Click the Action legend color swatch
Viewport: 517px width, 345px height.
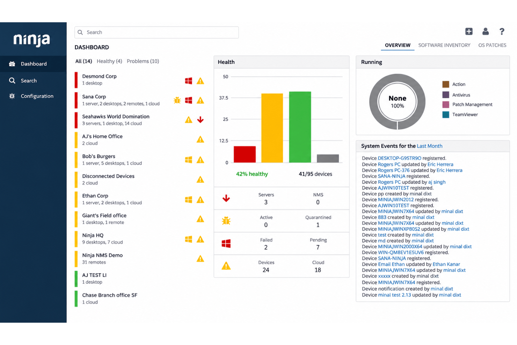[x=446, y=84]
